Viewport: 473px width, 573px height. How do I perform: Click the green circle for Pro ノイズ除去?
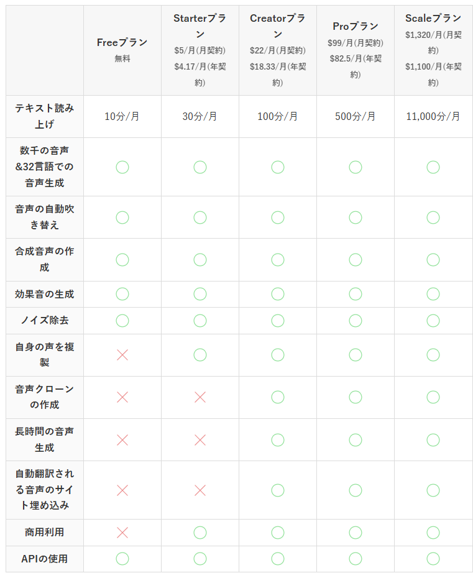(x=356, y=321)
